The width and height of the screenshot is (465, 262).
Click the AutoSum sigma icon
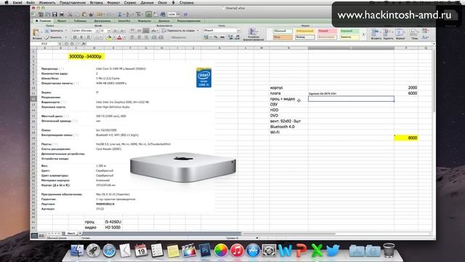[x=119, y=15]
